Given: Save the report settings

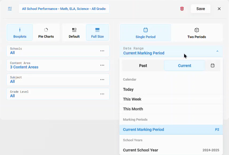Looking at the screenshot, I should tap(201, 9).
